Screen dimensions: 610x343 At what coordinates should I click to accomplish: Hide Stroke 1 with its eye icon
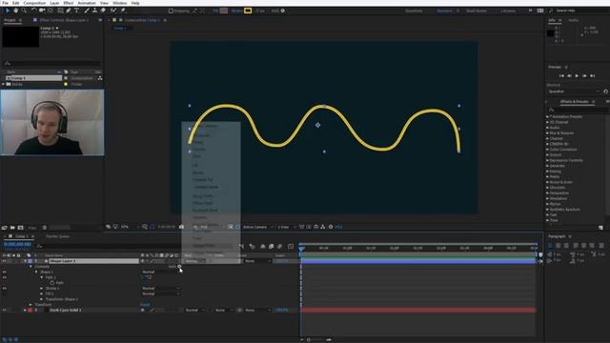pyautogui.click(x=4, y=288)
